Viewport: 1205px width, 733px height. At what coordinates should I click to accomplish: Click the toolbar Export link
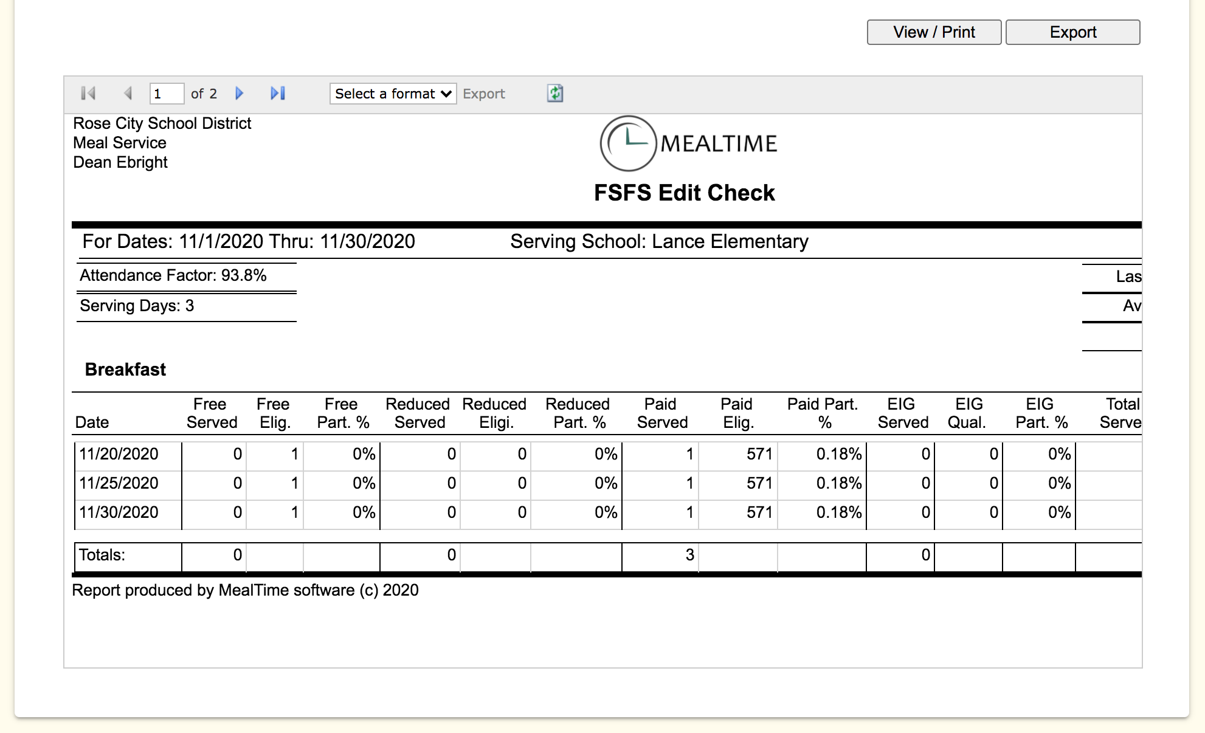pos(483,94)
